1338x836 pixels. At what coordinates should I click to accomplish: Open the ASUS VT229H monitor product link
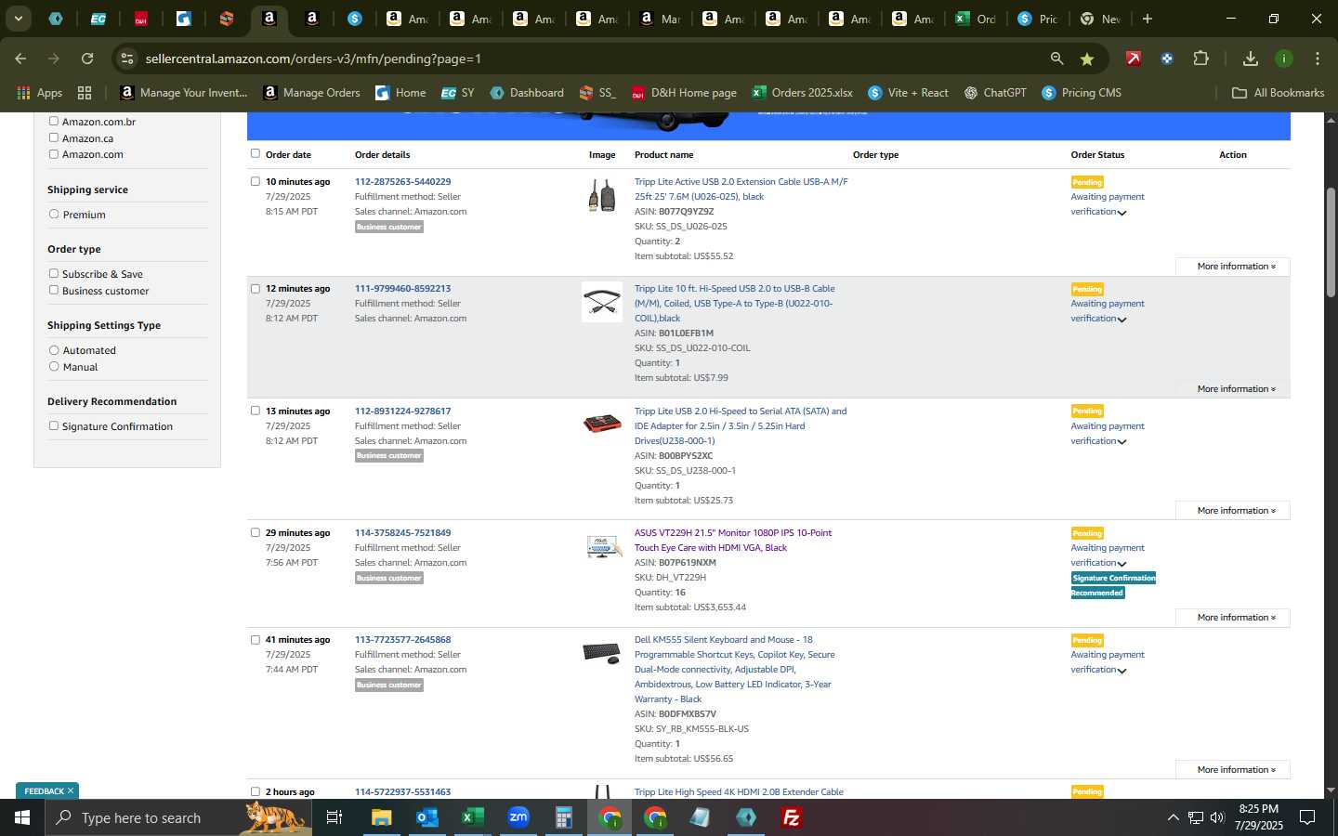[733, 541]
